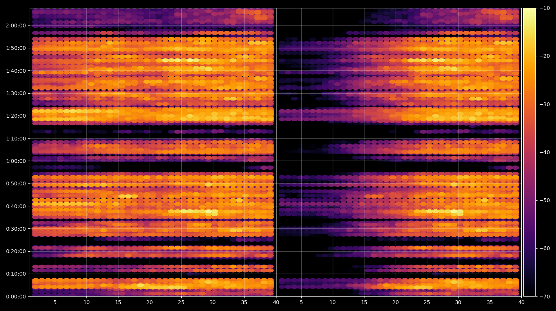Click x-axis label 25 under right heatmap
The width and height of the screenshot is (556, 311).
427,303
